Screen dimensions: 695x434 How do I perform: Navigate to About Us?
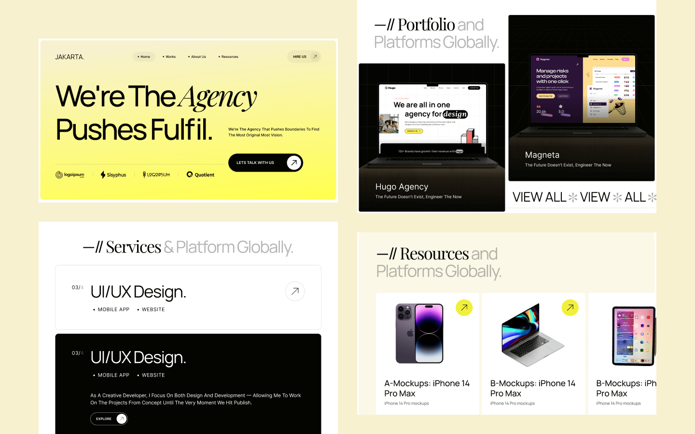pyautogui.click(x=198, y=56)
